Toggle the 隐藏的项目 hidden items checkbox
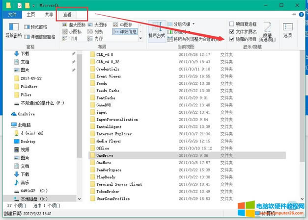Screen dimensions: 308x220 click(232, 39)
